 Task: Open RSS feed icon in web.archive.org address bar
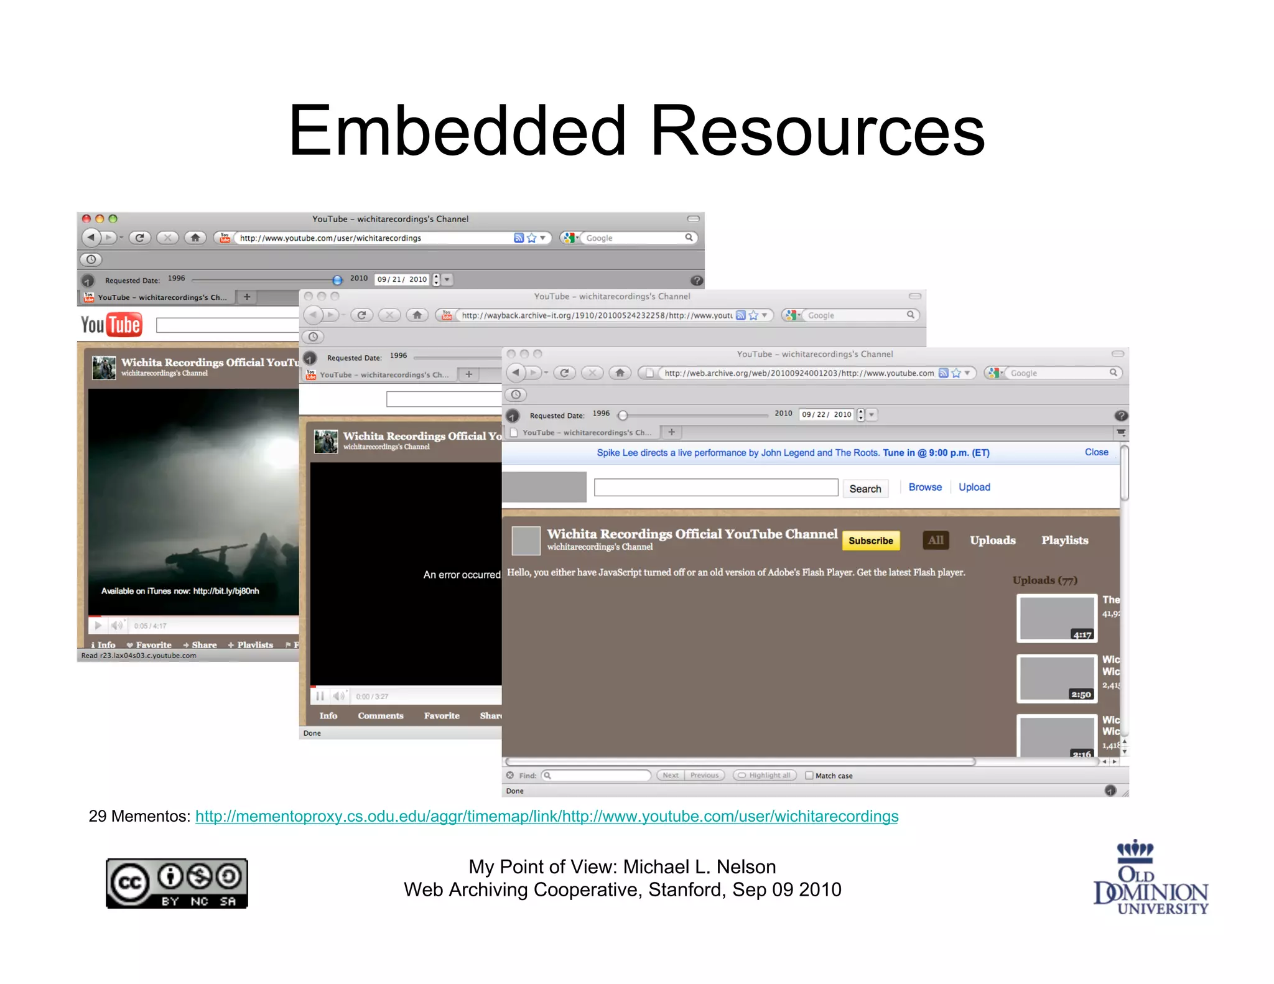click(x=944, y=373)
